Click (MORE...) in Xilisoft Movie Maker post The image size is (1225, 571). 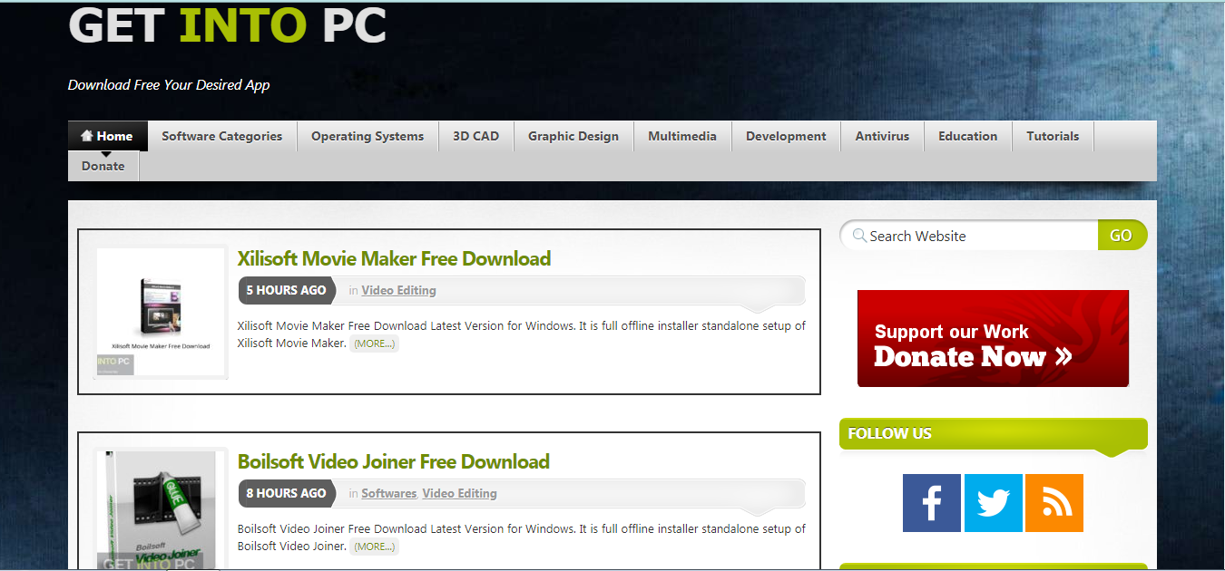[375, 344]
